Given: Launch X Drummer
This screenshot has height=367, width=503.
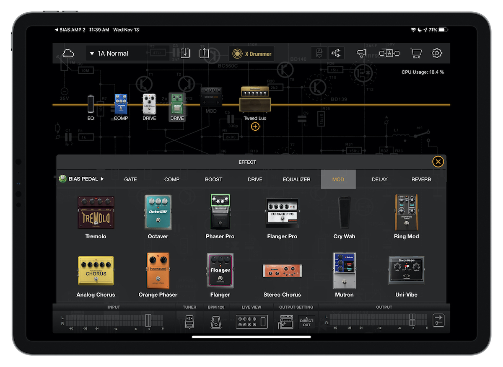Looking at the screenshot, I should (252, 54).
